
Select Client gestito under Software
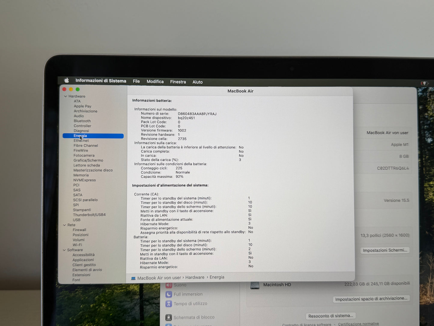84,265
